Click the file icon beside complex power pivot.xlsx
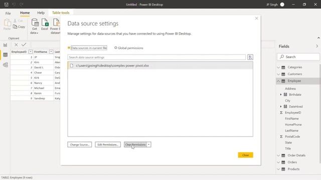The height and width of the screenshot is (180, 321). (x=71, y=65)
